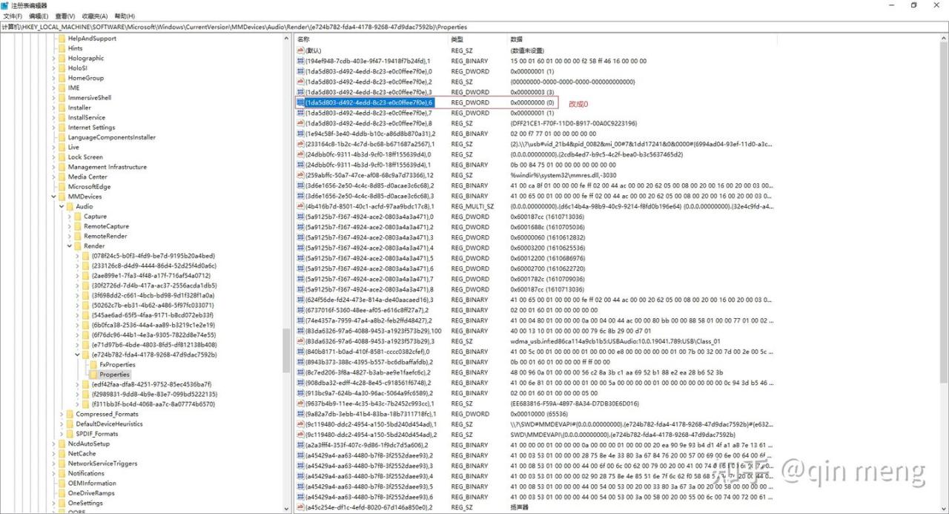Image resolution: width=949 pixels, height=514 pixels.
Task: Open the 帮助(H) menu
Action: click(125, 16)
